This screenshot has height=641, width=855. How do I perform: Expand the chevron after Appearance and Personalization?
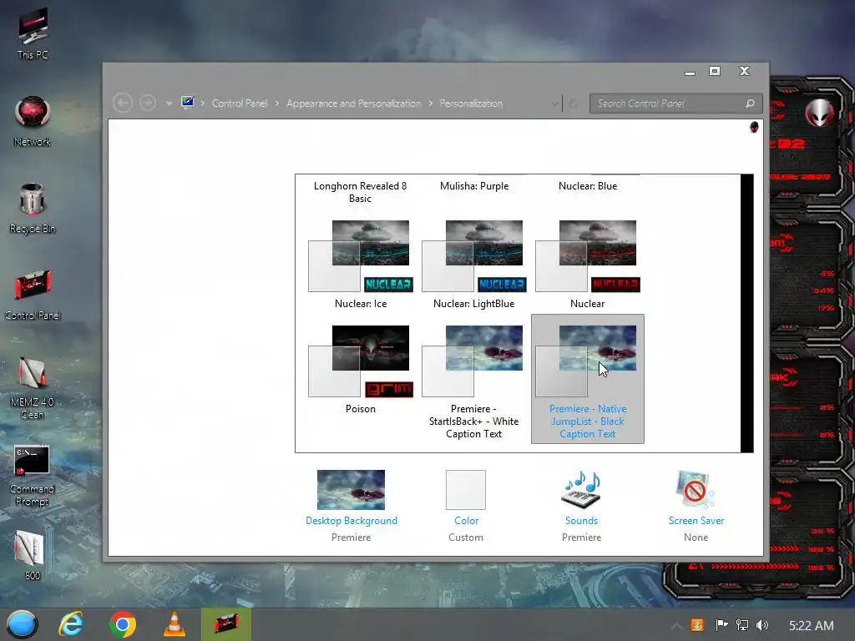click(430, 103)
